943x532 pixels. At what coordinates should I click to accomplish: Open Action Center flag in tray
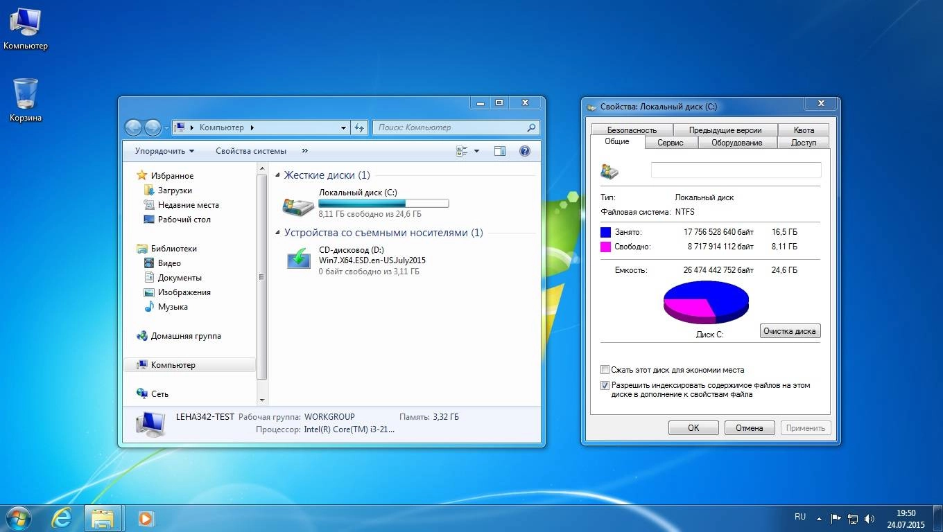click(x=836, y=518)
